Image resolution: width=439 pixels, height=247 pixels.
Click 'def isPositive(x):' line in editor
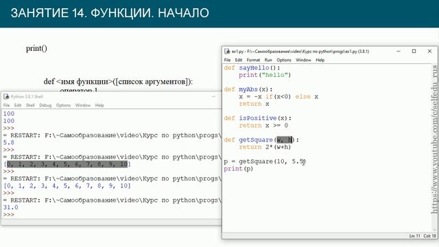pos(258,118)
